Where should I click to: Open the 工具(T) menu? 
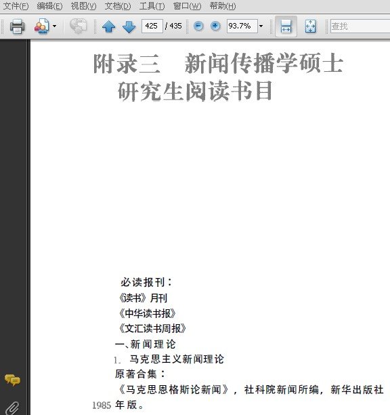(152, 6)
